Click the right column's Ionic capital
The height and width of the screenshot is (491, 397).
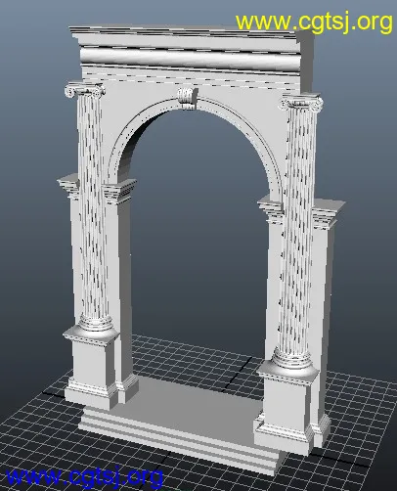pyautogui.click(x=302, y=102)
